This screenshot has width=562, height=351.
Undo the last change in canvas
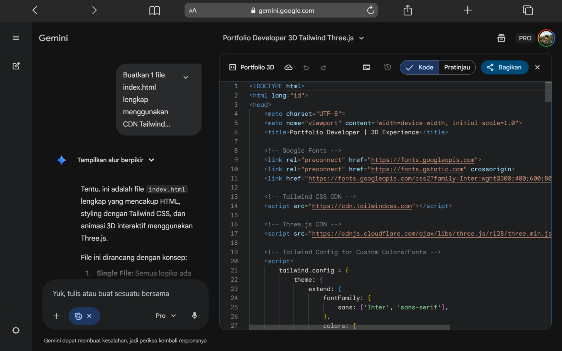306,67
